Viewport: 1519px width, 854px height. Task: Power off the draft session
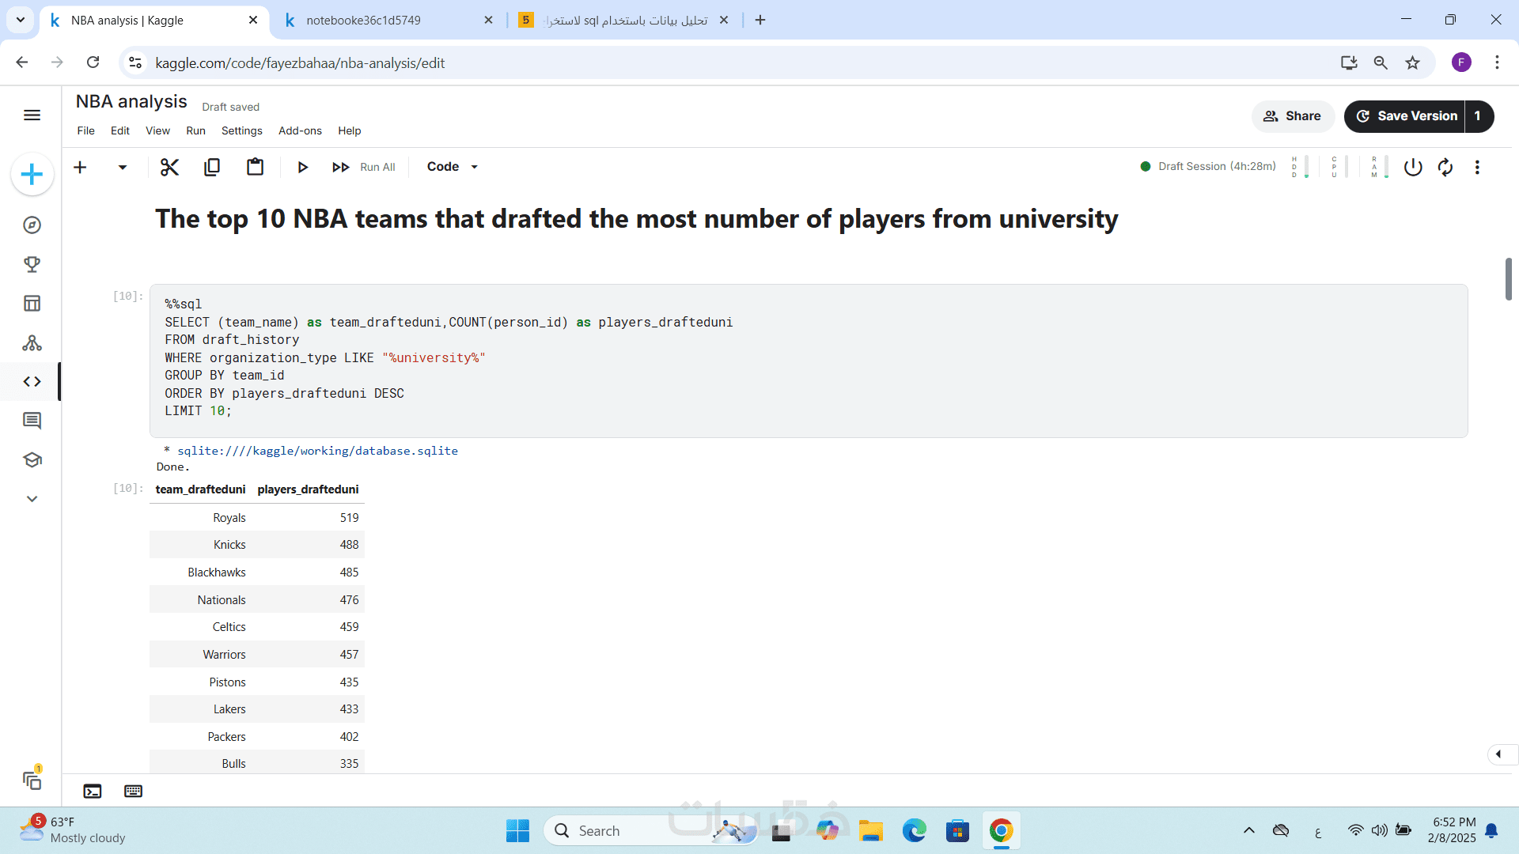1413,167
